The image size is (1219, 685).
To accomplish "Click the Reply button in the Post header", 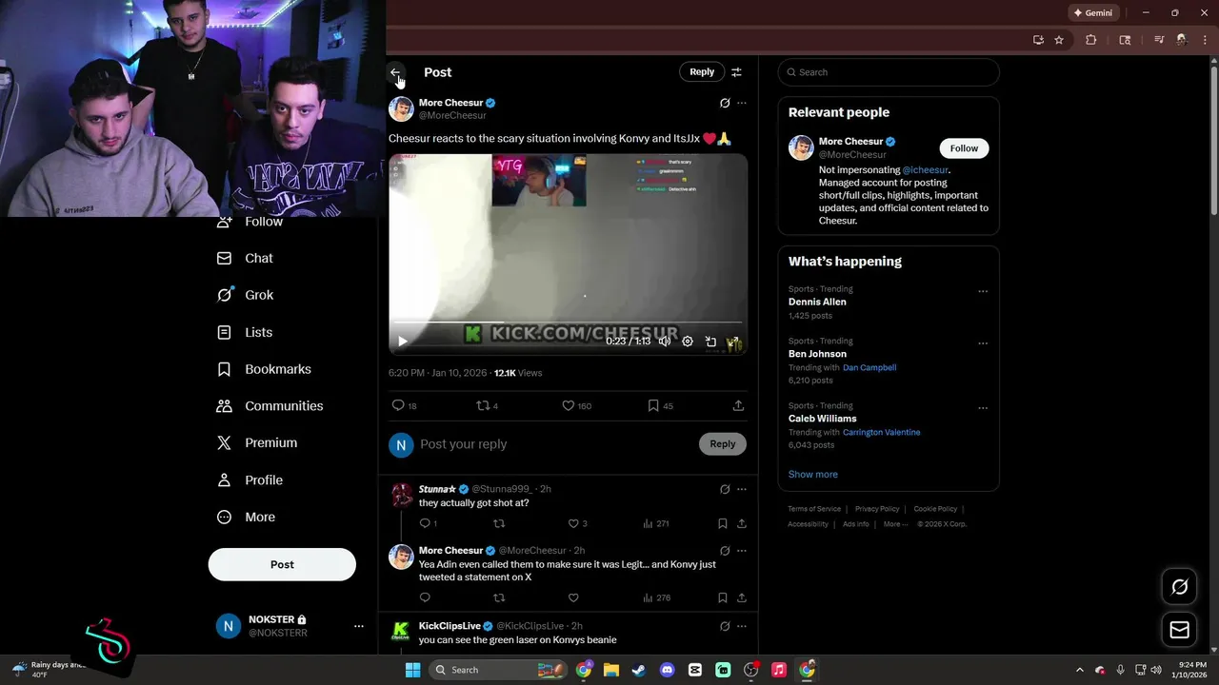I will tap(702, 72).
